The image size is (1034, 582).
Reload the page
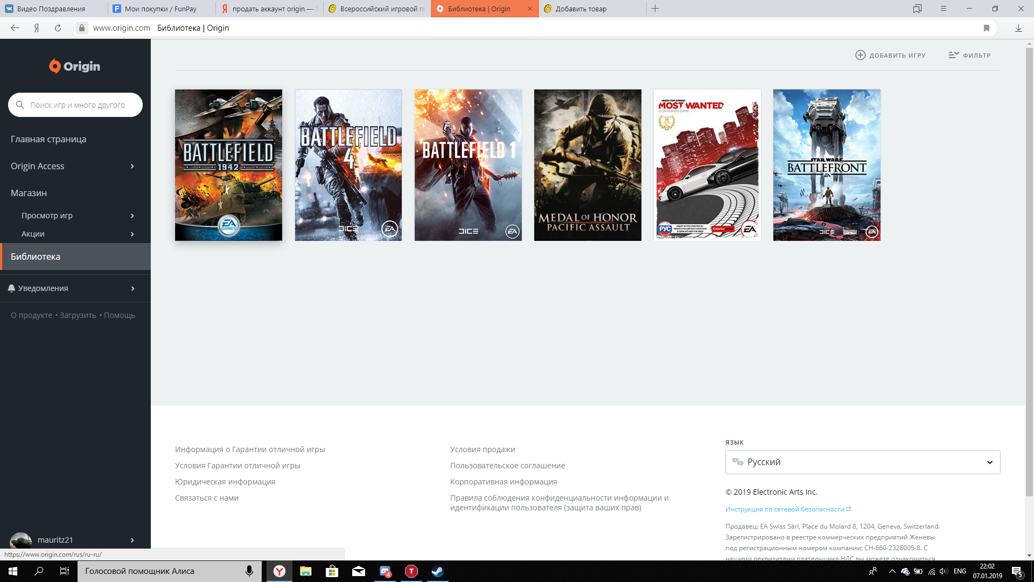(58, 28)
